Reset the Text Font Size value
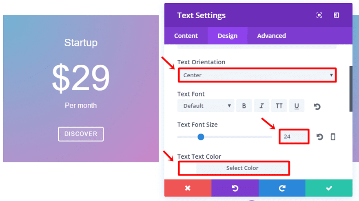359x201 pixels. [x=320, y=137]
